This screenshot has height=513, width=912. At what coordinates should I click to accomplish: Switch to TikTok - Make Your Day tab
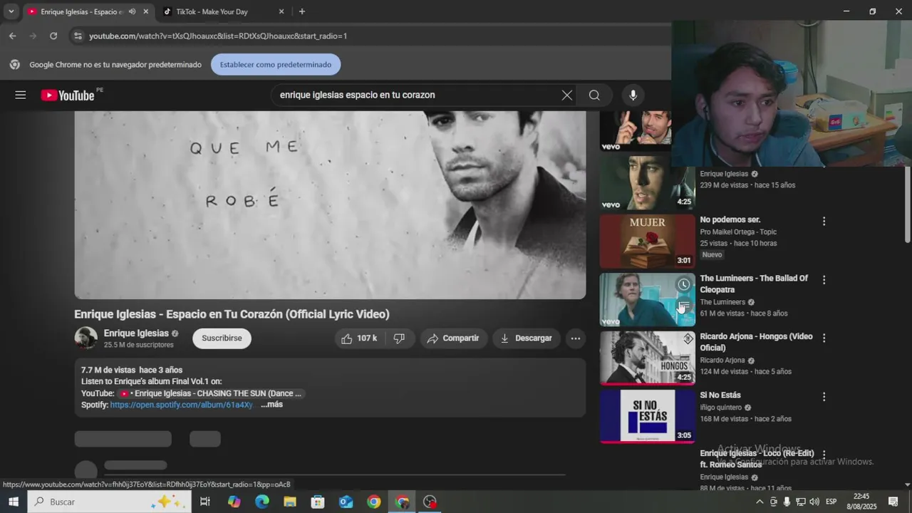pyautogui.click(x=224, y=11)
